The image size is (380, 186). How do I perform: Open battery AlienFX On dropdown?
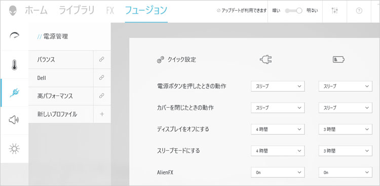click(x=346, y=172)
